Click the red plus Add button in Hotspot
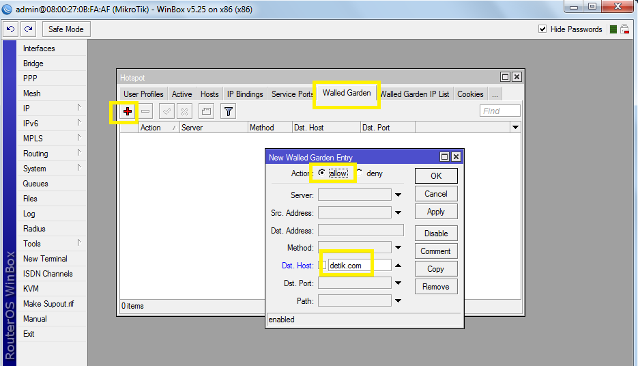638x366 pixels. [128, 111]
